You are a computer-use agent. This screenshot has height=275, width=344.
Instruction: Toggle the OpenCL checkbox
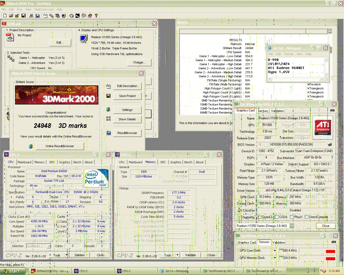pos(260,217)
